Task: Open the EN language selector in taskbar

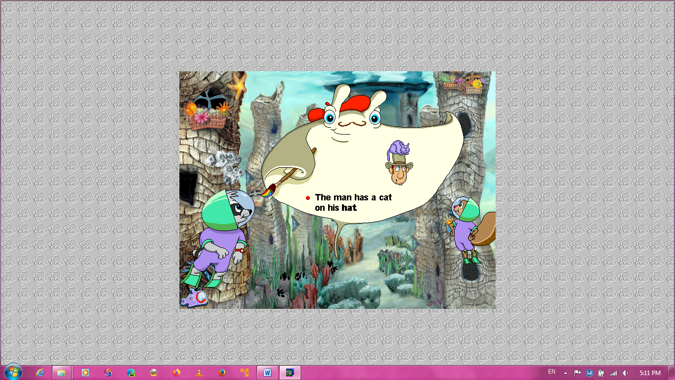Action: 551,372
